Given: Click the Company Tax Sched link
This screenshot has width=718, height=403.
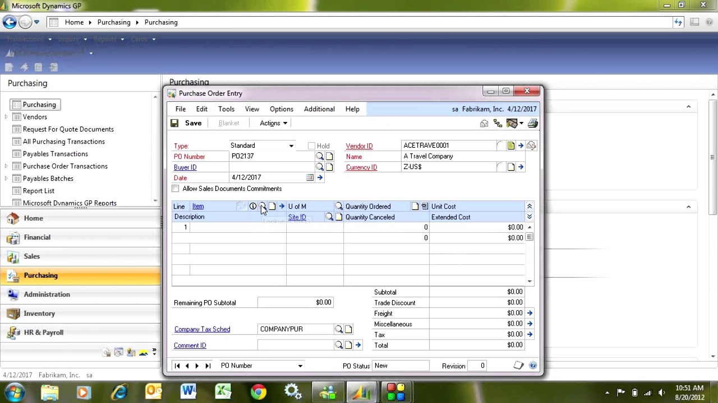Looking at the screenshot, I should point(202,329).
